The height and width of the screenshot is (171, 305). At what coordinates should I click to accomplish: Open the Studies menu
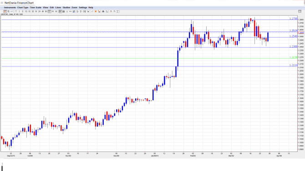pyautogui.click(x=66, y=8)
